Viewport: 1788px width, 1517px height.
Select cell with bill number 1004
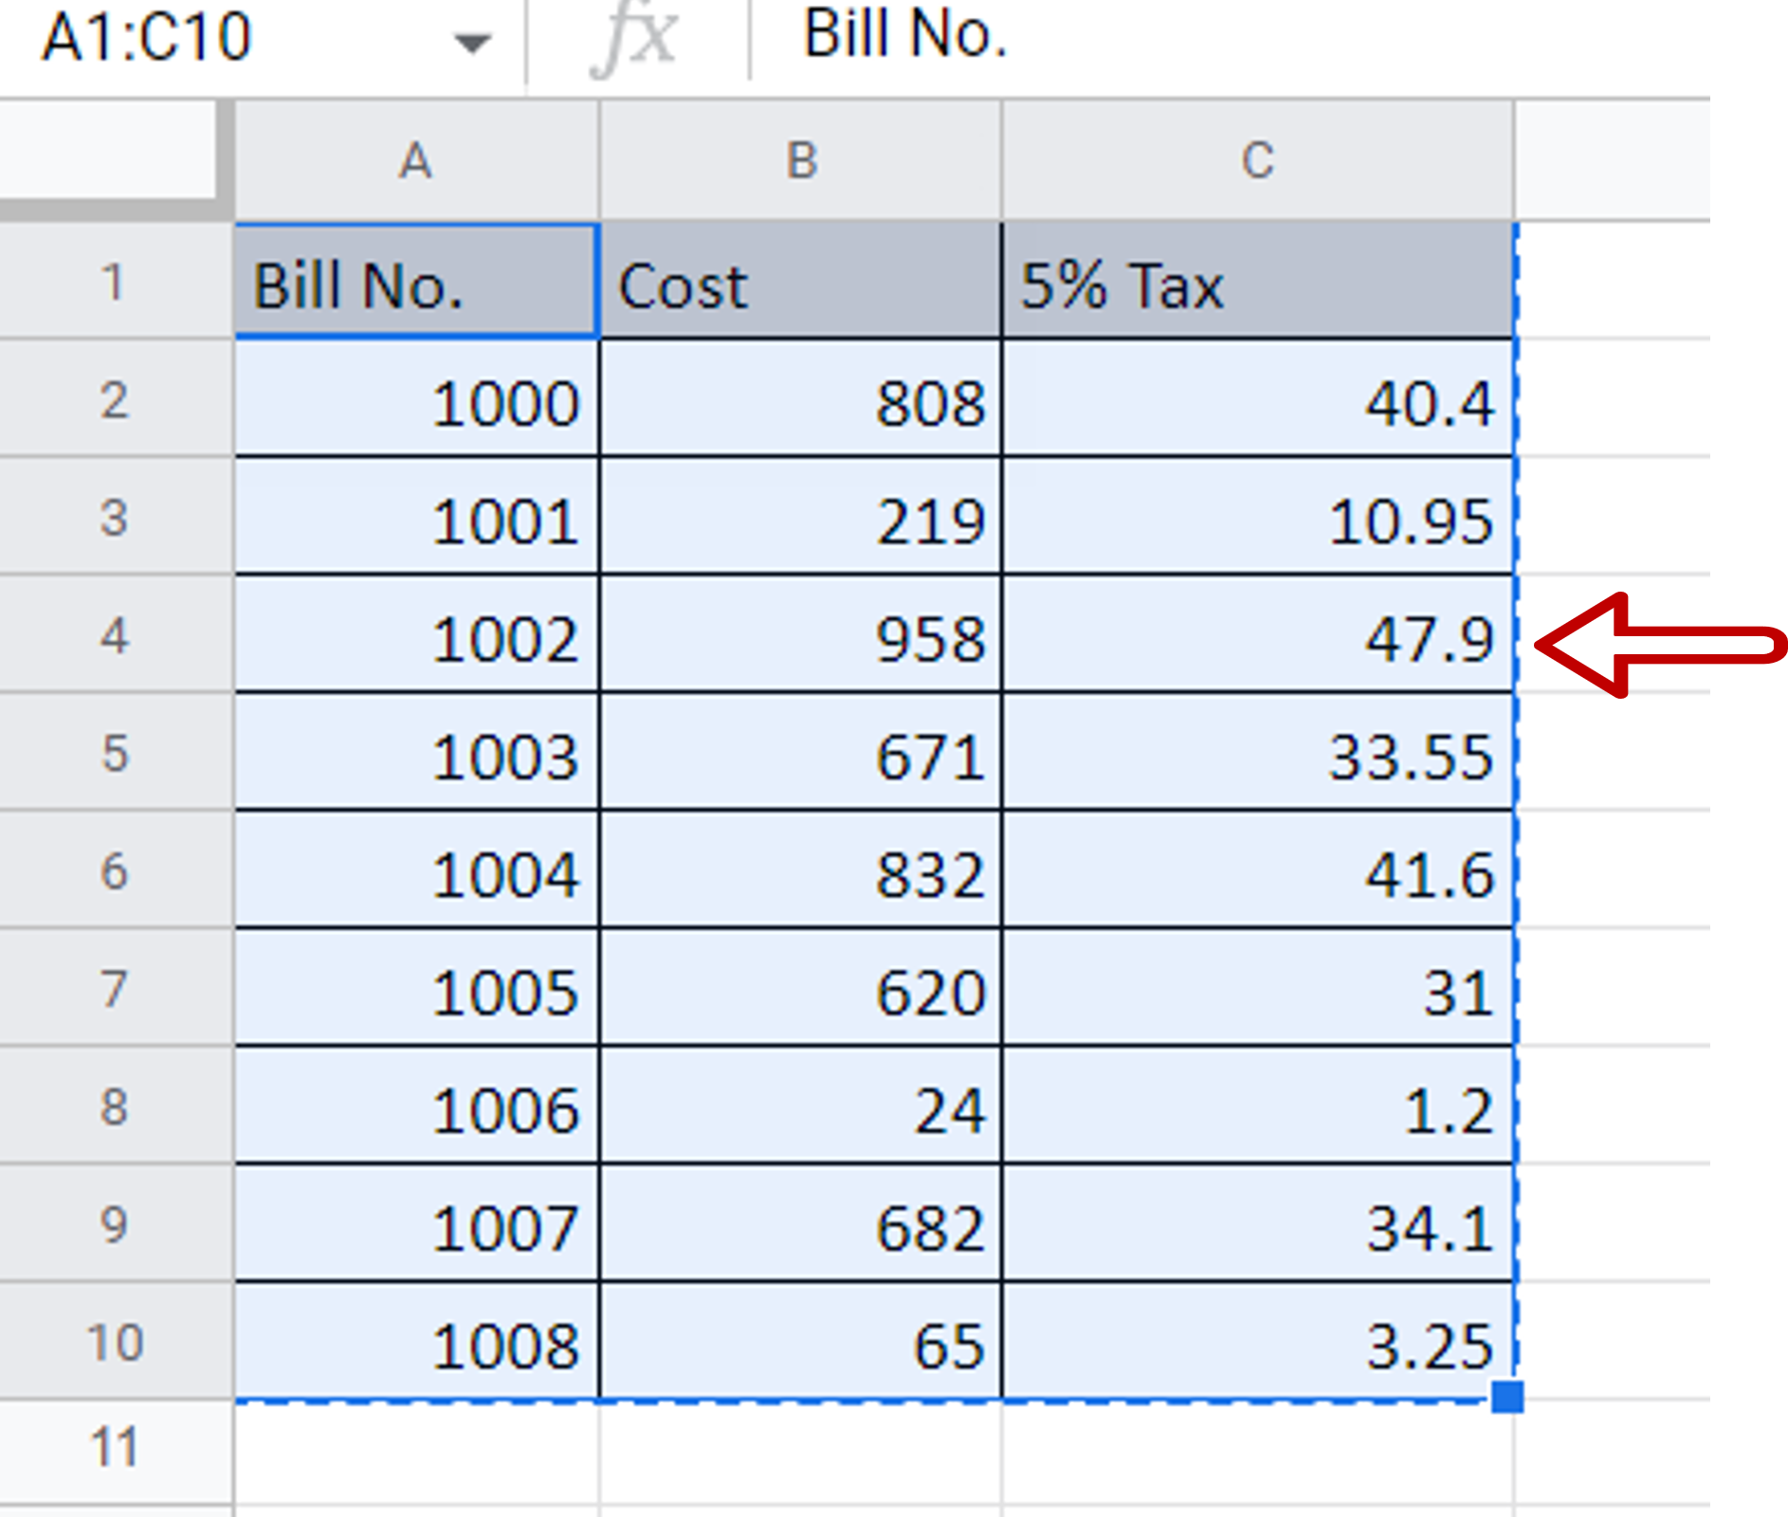(416, 869)
